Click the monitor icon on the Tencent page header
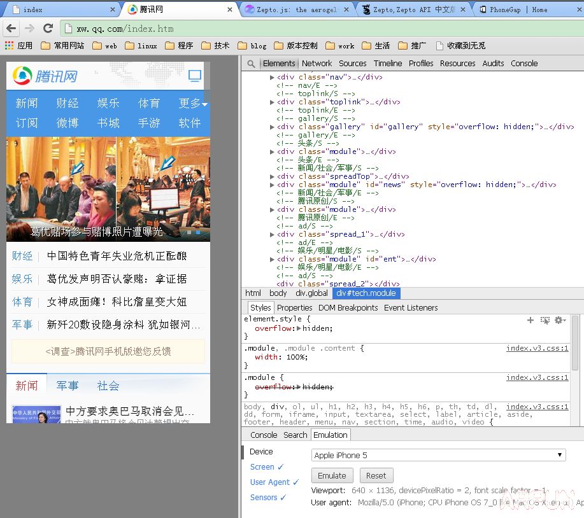Viewport: 584px width, 518px height. 194,75
